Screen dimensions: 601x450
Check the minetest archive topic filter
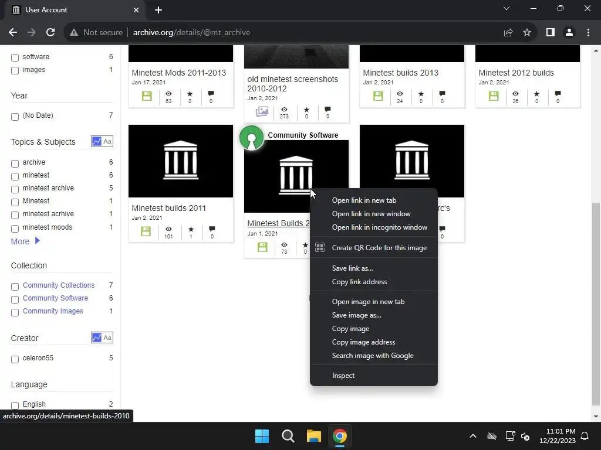15,189
